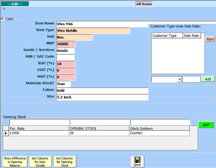Click Set Columns for Item Details
This screenshot has width=216, height=168.
point(40,162)
